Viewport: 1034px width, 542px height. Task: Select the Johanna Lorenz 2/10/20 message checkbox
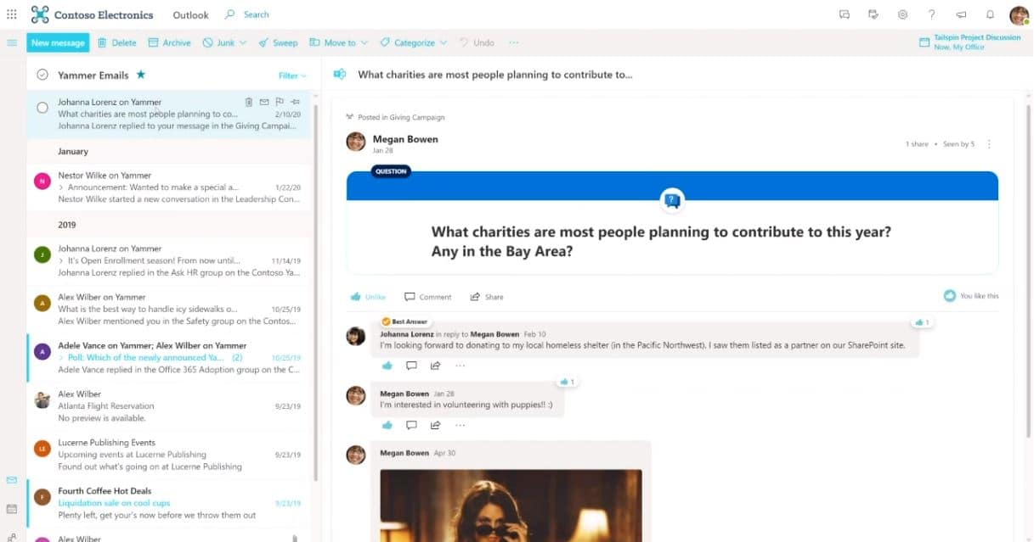pyautogui.click(x=42, y=108)
